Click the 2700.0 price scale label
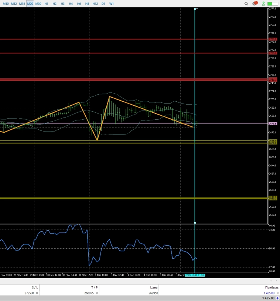This screenshot has height=301, width=280. tap(273, 99)
